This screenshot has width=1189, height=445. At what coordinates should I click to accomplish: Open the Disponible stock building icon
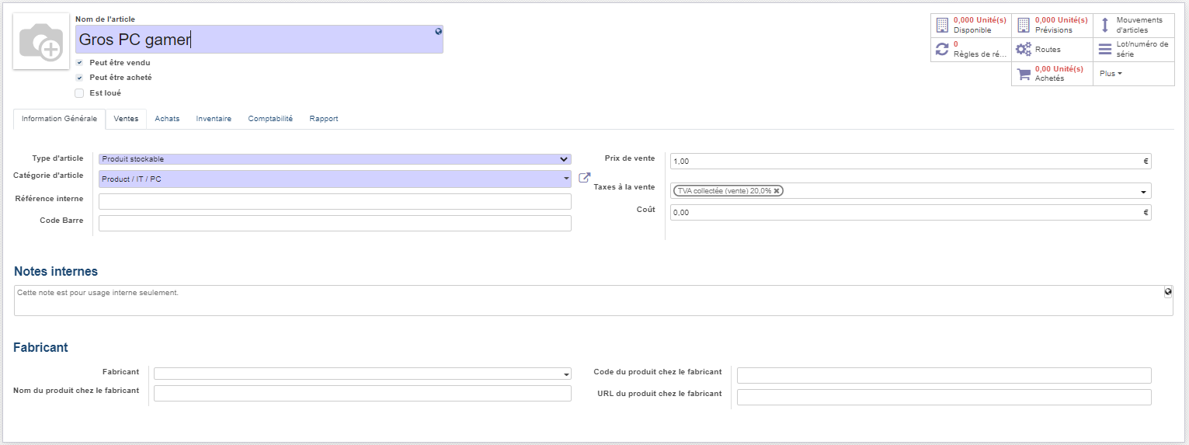[x=942, y=25]
